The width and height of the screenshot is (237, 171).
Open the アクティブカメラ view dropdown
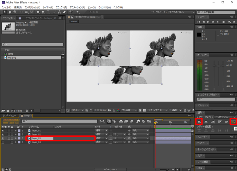157,110
